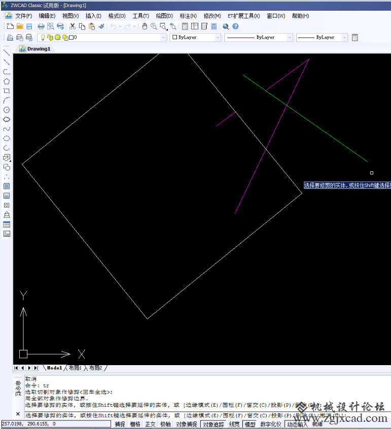The height and width of the screenshot is (429, 391).
Task: Click the Copy icon
Action: click(82, 26)
